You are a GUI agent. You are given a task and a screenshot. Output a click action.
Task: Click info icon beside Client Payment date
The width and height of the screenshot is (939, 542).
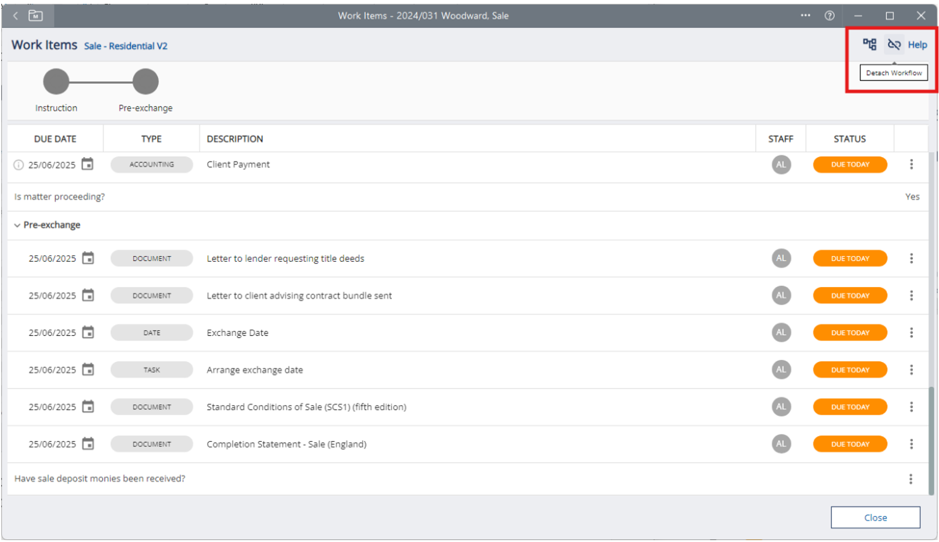19,165
